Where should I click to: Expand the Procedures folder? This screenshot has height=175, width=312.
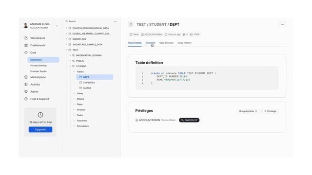pyautogui.click(x=74, y=126)
